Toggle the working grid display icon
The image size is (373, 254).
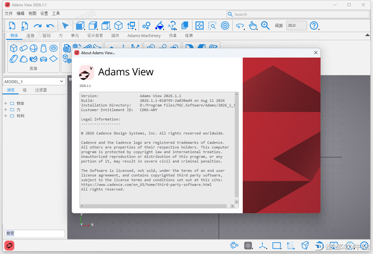pos(291,245)
